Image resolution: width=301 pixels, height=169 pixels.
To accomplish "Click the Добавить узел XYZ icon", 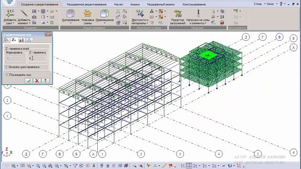I will pos(9,14).
